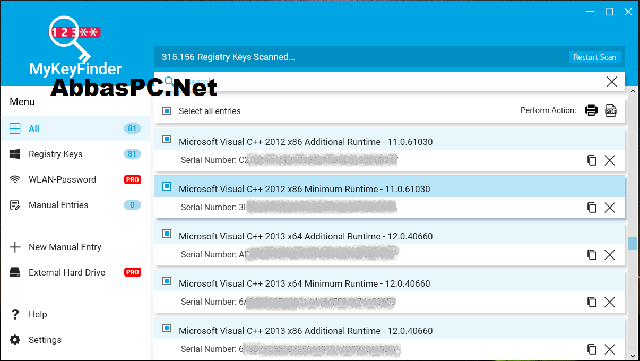Copy serial of 2013 x86 Additional Runtime
This screenshot has width=640, height=361.
tap(592, 349)
